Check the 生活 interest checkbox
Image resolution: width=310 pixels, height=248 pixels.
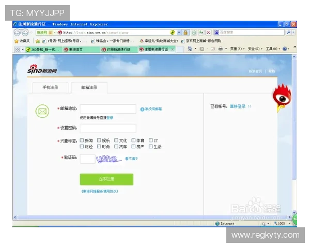pos(151,146)
